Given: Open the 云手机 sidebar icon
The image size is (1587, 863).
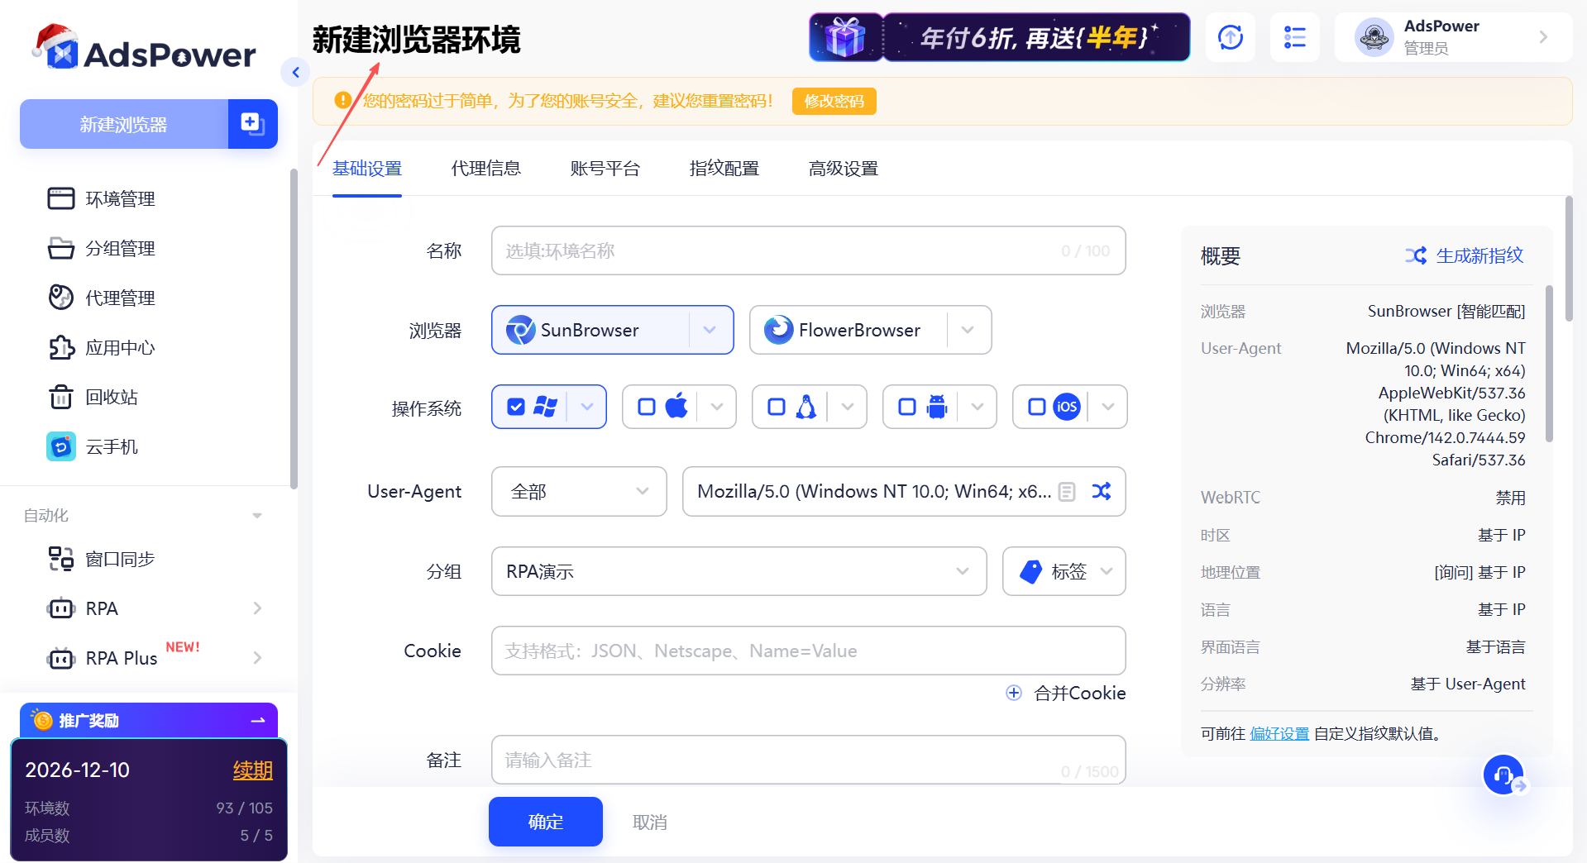Looking at the screenshot, I should (x=60, y=446).
